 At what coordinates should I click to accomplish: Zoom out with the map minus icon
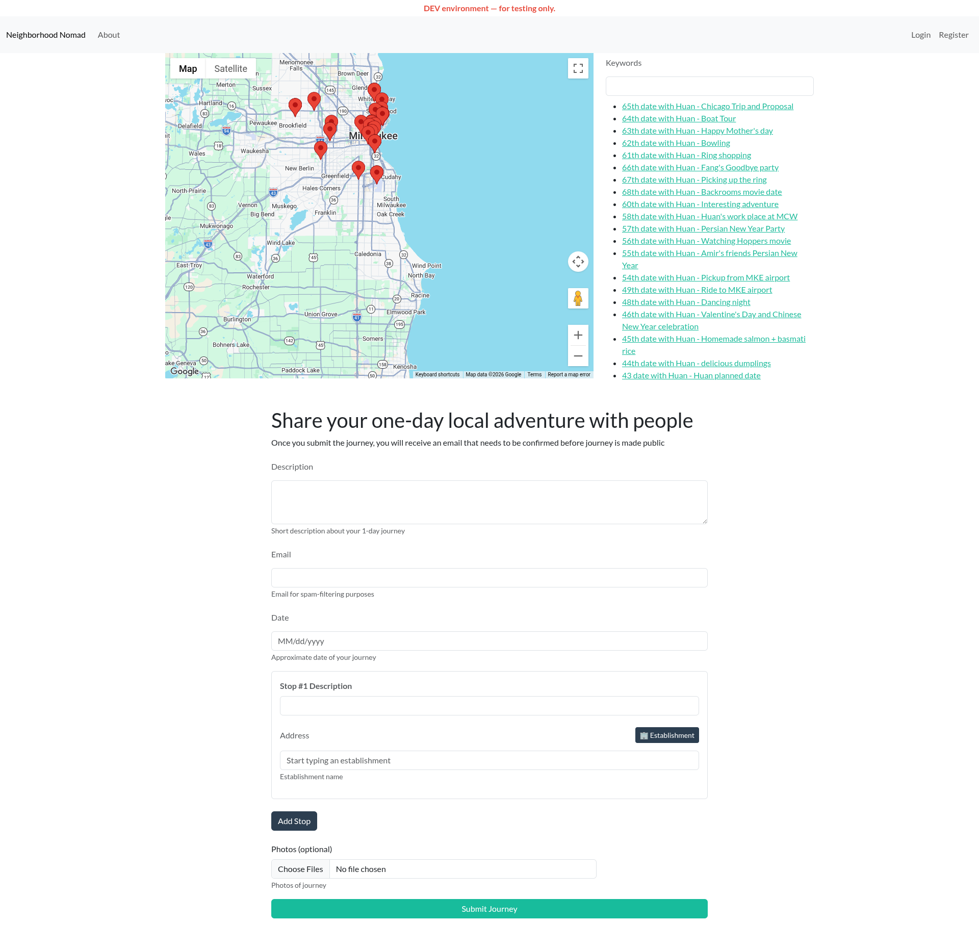[x=578, y=356]
